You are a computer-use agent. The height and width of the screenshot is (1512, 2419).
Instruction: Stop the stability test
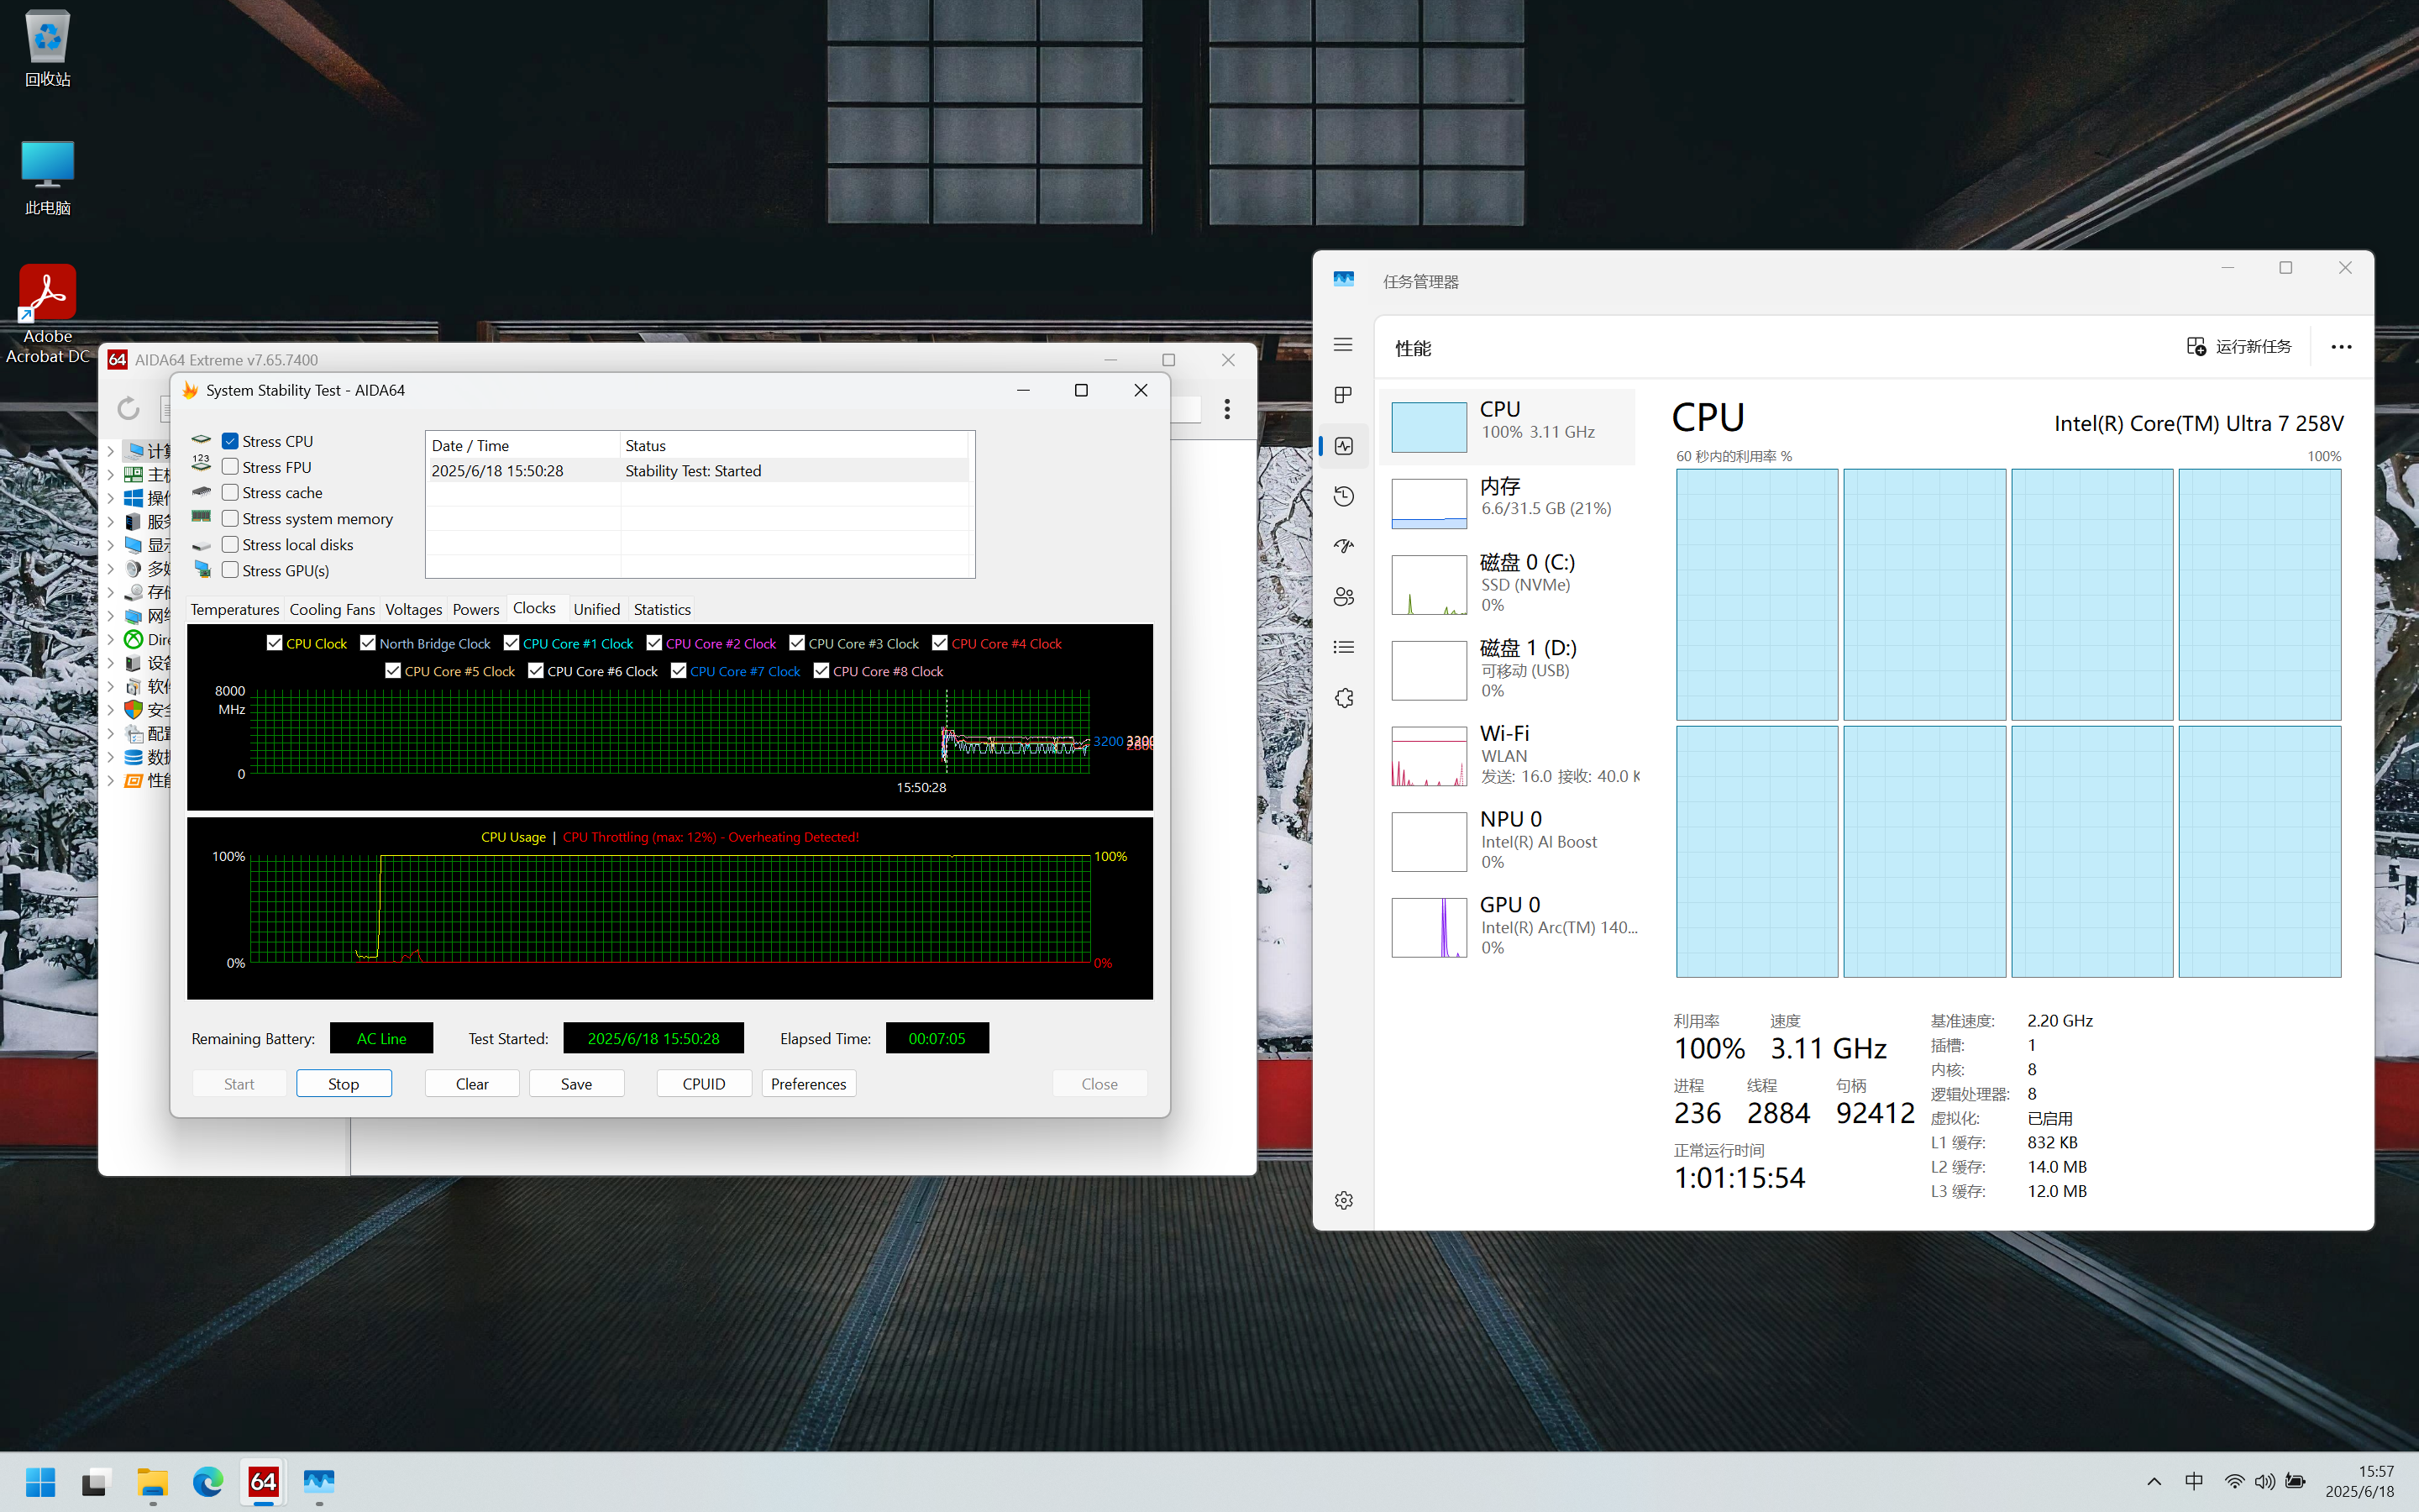[x=343, y=1083]
